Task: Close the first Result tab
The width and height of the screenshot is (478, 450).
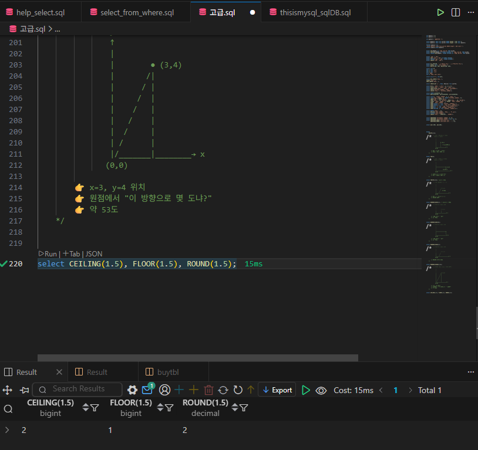Action: coord(59,372)
